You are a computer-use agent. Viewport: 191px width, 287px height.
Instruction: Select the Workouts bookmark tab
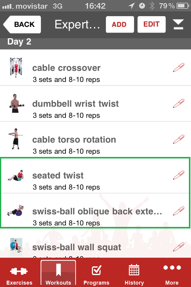(x=58, y=273)
